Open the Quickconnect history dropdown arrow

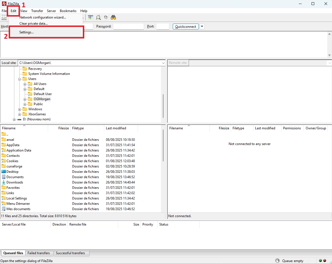[x=202, y=26]
